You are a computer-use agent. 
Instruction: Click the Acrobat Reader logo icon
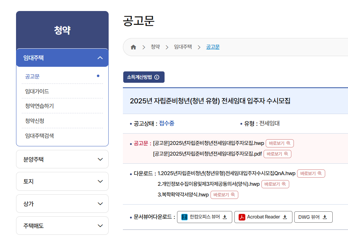242,217
